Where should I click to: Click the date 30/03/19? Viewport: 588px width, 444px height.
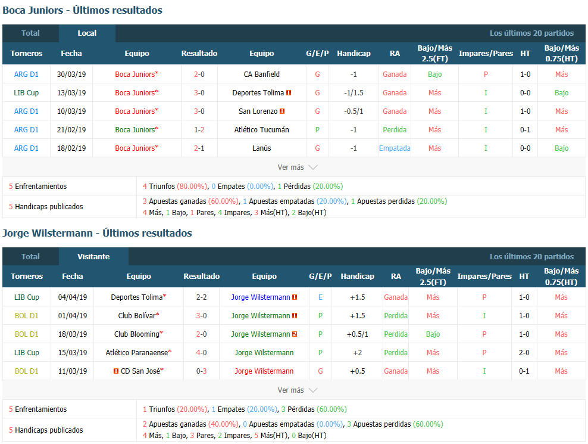coord(71,74)
